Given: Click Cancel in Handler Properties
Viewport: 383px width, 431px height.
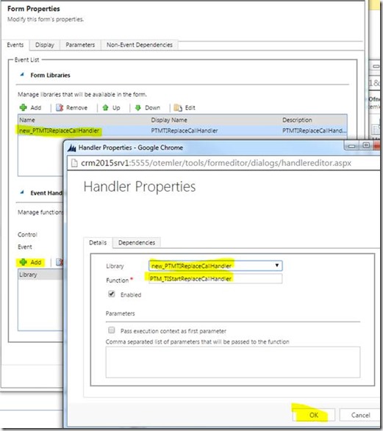Looking at the screenshot, I should click(360, 415).
